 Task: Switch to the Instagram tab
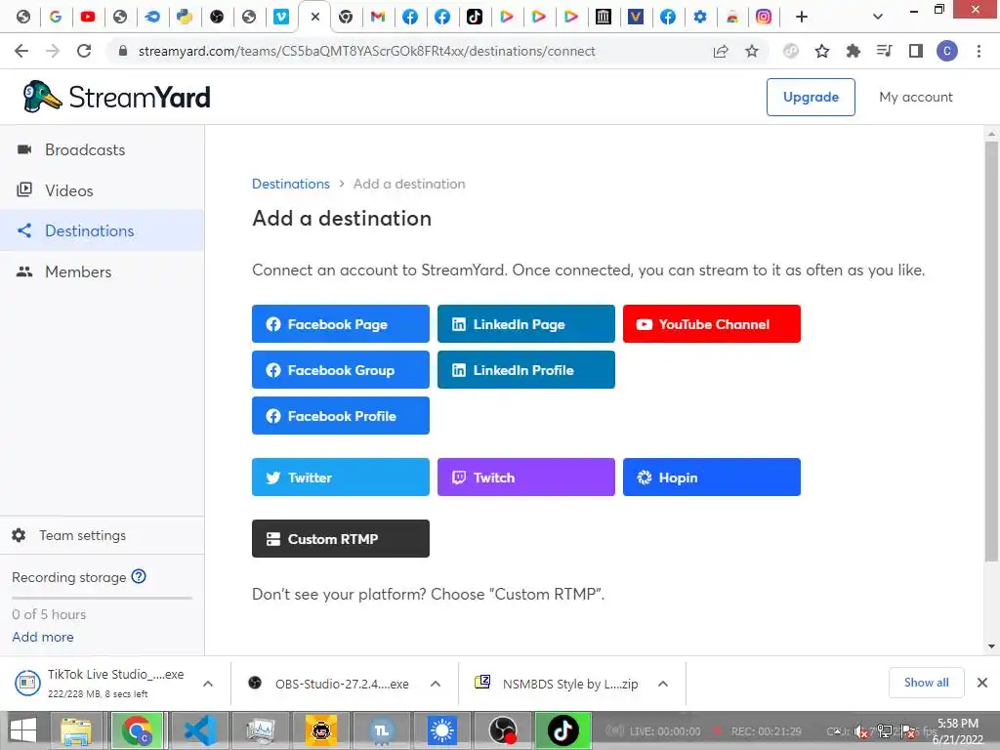coord(764,18)
